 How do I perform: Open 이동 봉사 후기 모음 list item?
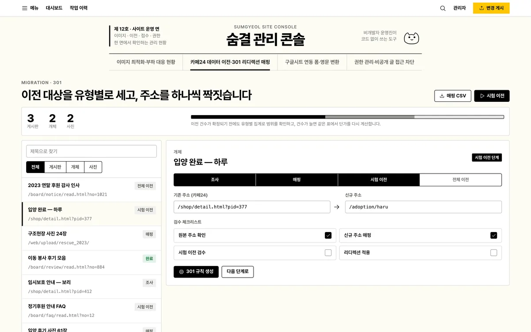[x=91, y=263]
